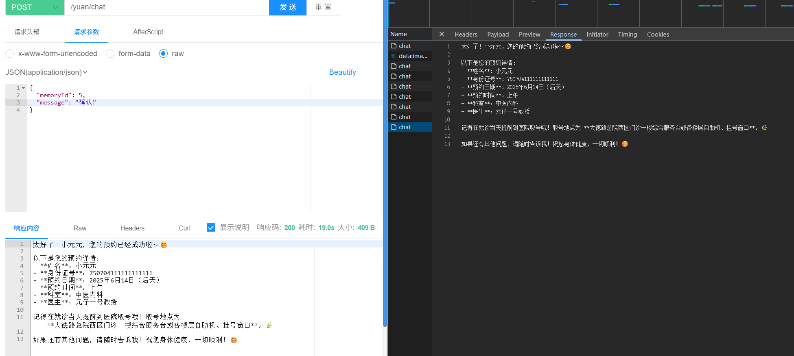Click the file icon of the first chat request
This screenshot has width=794, height=356.
(x=394, y=46)
